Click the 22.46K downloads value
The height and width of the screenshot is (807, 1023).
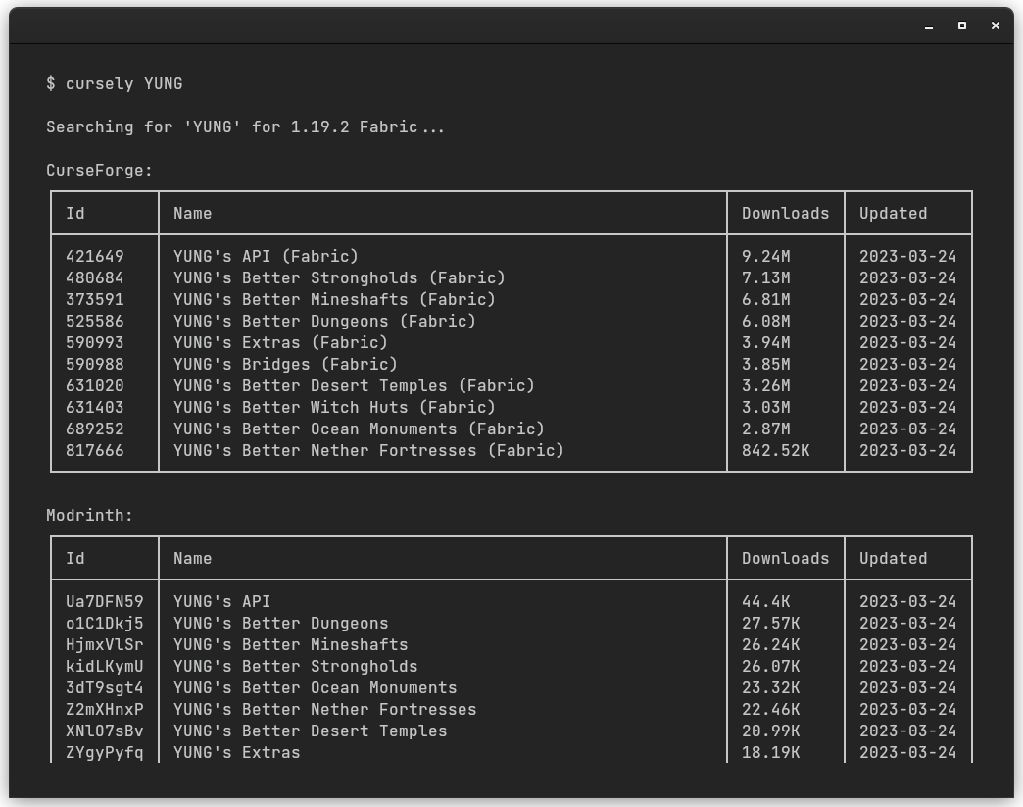click(770, 709)
